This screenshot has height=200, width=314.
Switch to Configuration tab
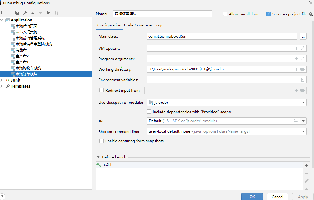click(109, 25)
